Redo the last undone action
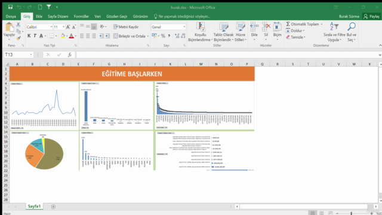382x215 pixels. pos(29,7)
